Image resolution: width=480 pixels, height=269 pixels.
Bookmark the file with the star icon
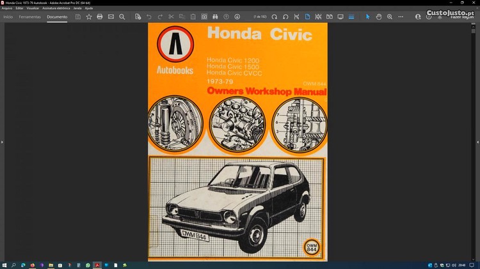pos(89,17)
